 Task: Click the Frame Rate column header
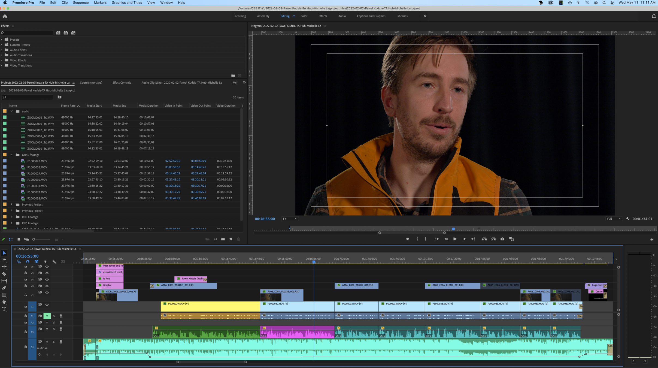pyautogui.click(x=68, y=105)
